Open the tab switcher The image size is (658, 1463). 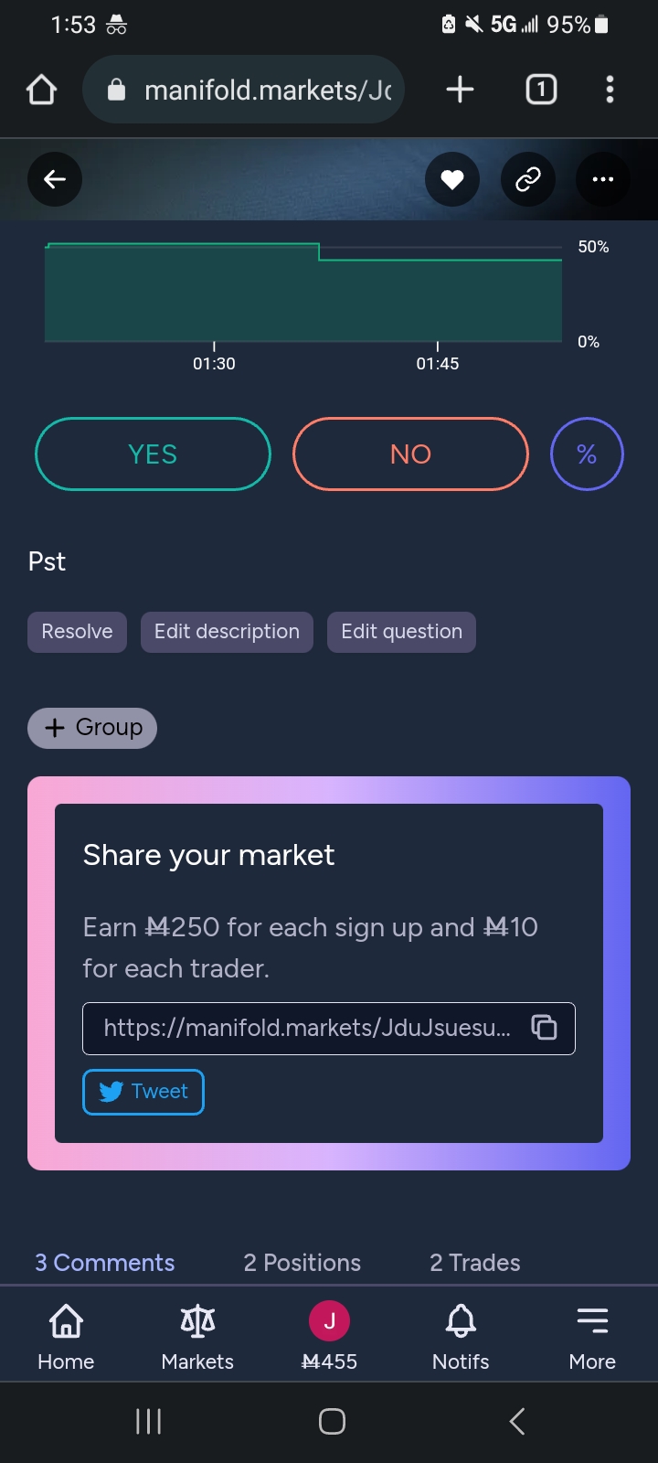(541, 90)
